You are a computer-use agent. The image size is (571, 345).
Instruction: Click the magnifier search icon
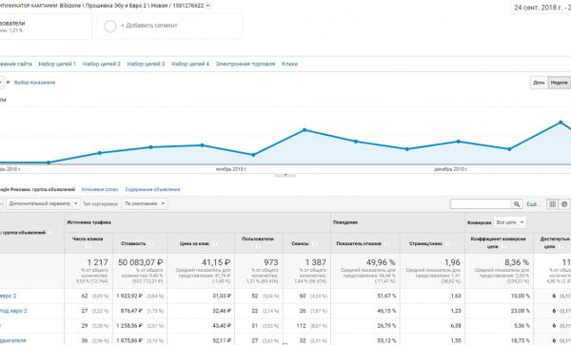click(517, 204)
